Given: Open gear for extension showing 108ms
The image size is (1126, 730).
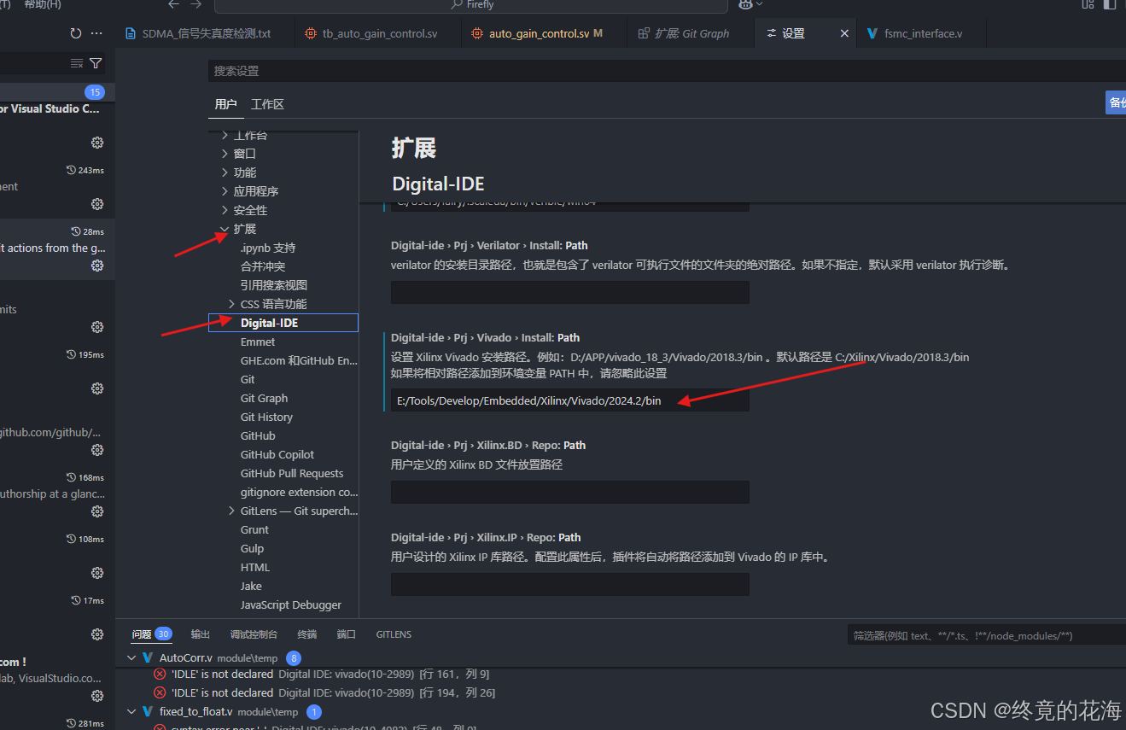Looking at the screenshot, I should coord(97,573).
